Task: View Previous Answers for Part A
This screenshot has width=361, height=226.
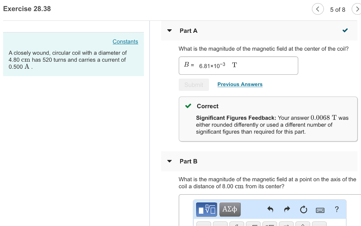Action: click(x=240, y=84)
